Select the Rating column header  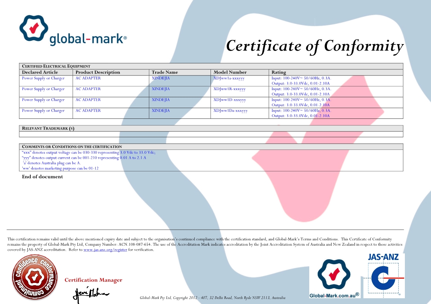point(278,72)
